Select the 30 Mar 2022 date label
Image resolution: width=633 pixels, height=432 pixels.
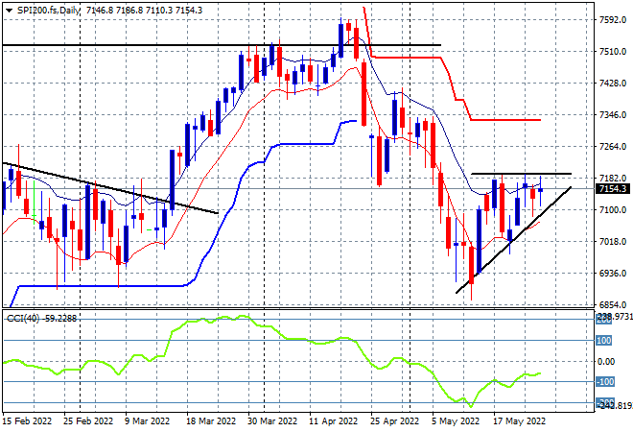click(x=272, y=421)
